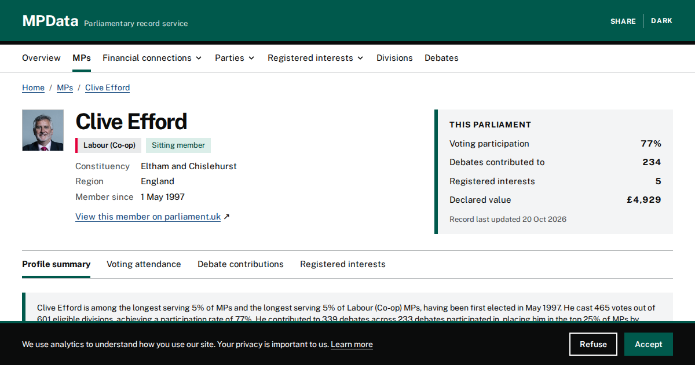Click Eltham and Chislehurst constituency value
695x365 pixels.
[x=189, y=166]
